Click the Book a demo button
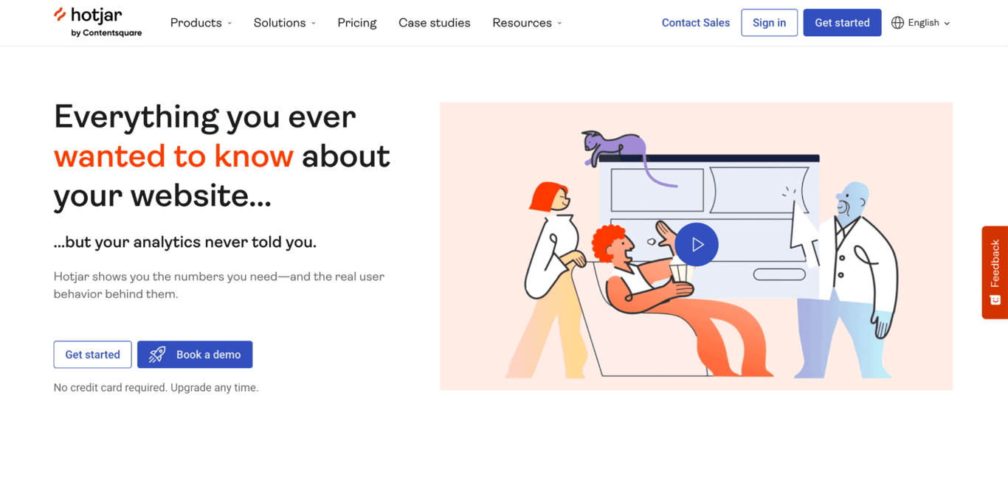This screenshot has width=1008, height=483. click(195, 354)
